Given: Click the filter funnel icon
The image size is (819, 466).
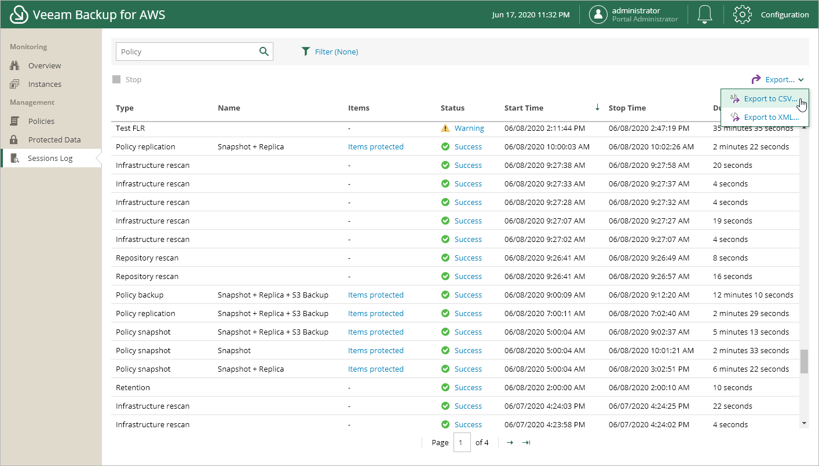Looking at the screenshot, I should (306, 52).
